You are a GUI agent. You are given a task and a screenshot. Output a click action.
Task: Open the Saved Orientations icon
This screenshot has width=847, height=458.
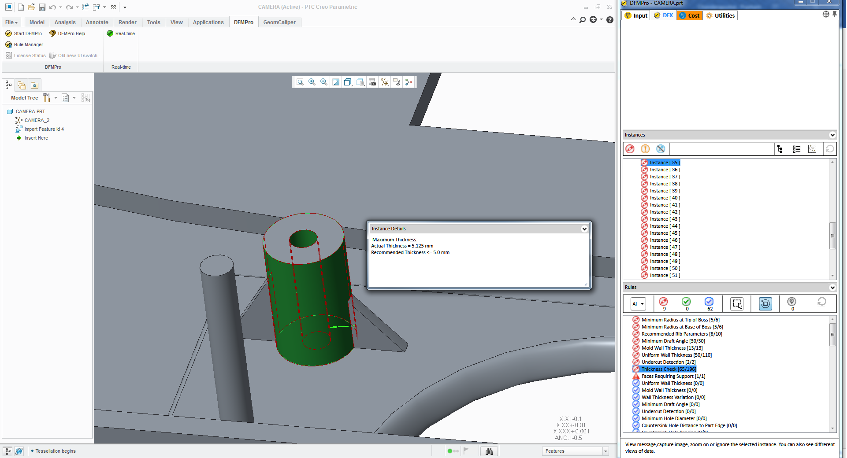pyautogui.click(x=360, y=82)
